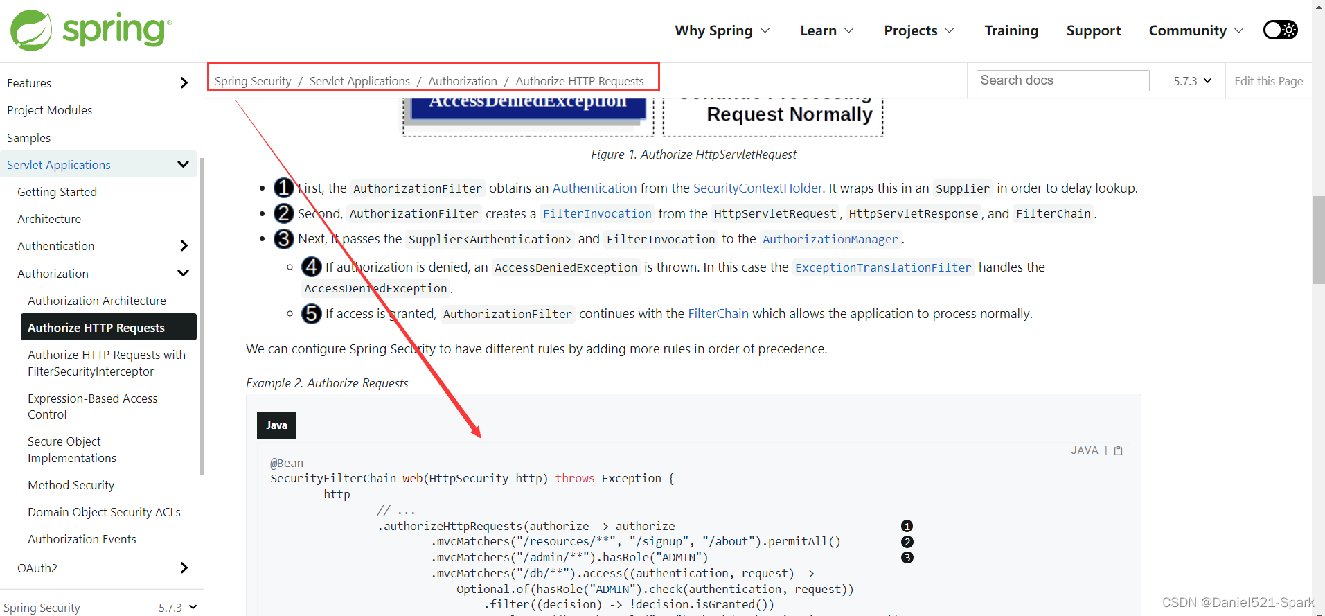The image size is (1325, 616).
Task: Click Authorize HTTP Requests breadcrumb
Action: tap(580, 81)
